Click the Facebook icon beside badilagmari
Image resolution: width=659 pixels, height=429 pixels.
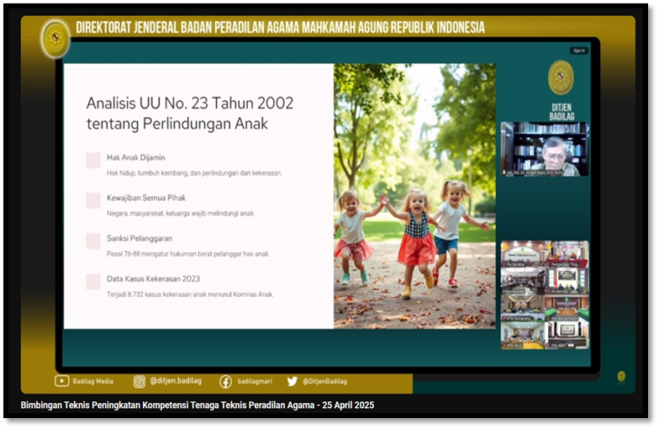[x=225, y=381]
